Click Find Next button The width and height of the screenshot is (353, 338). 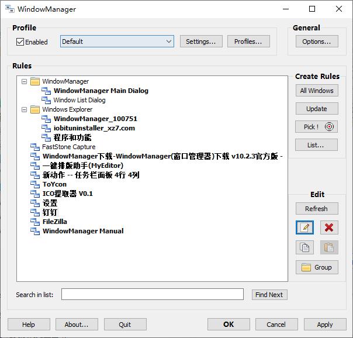(269, 295)
